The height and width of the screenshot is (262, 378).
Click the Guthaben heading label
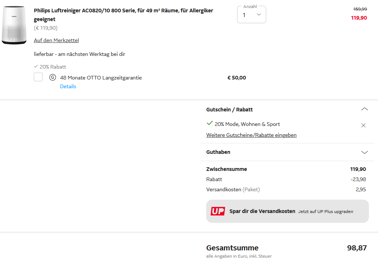point(218,152)
